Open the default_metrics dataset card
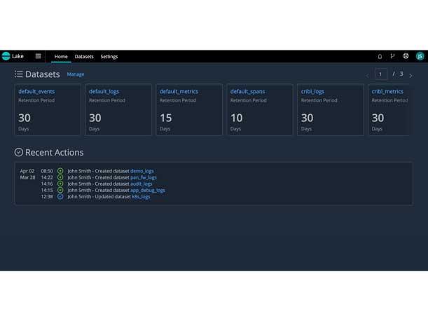 [189, 109]
